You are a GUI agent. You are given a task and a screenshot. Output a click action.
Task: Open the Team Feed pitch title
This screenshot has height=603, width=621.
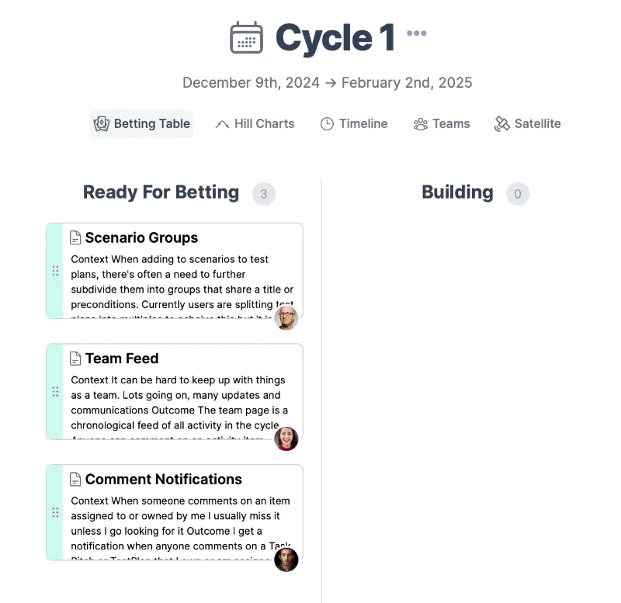click(x=122, y=359)
